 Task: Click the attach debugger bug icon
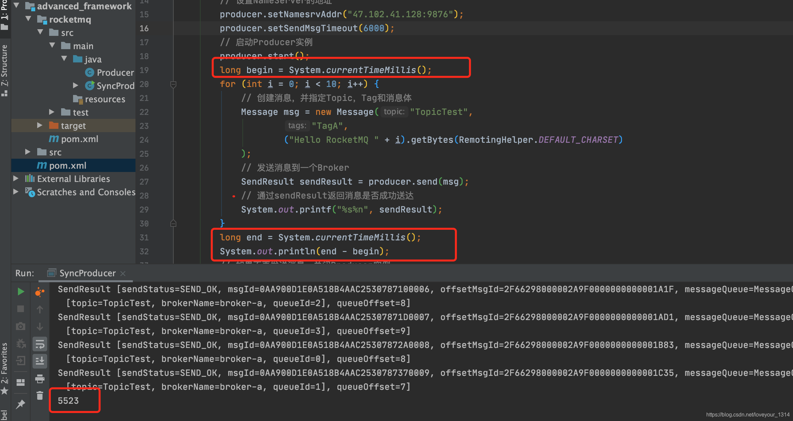(21, 344)
